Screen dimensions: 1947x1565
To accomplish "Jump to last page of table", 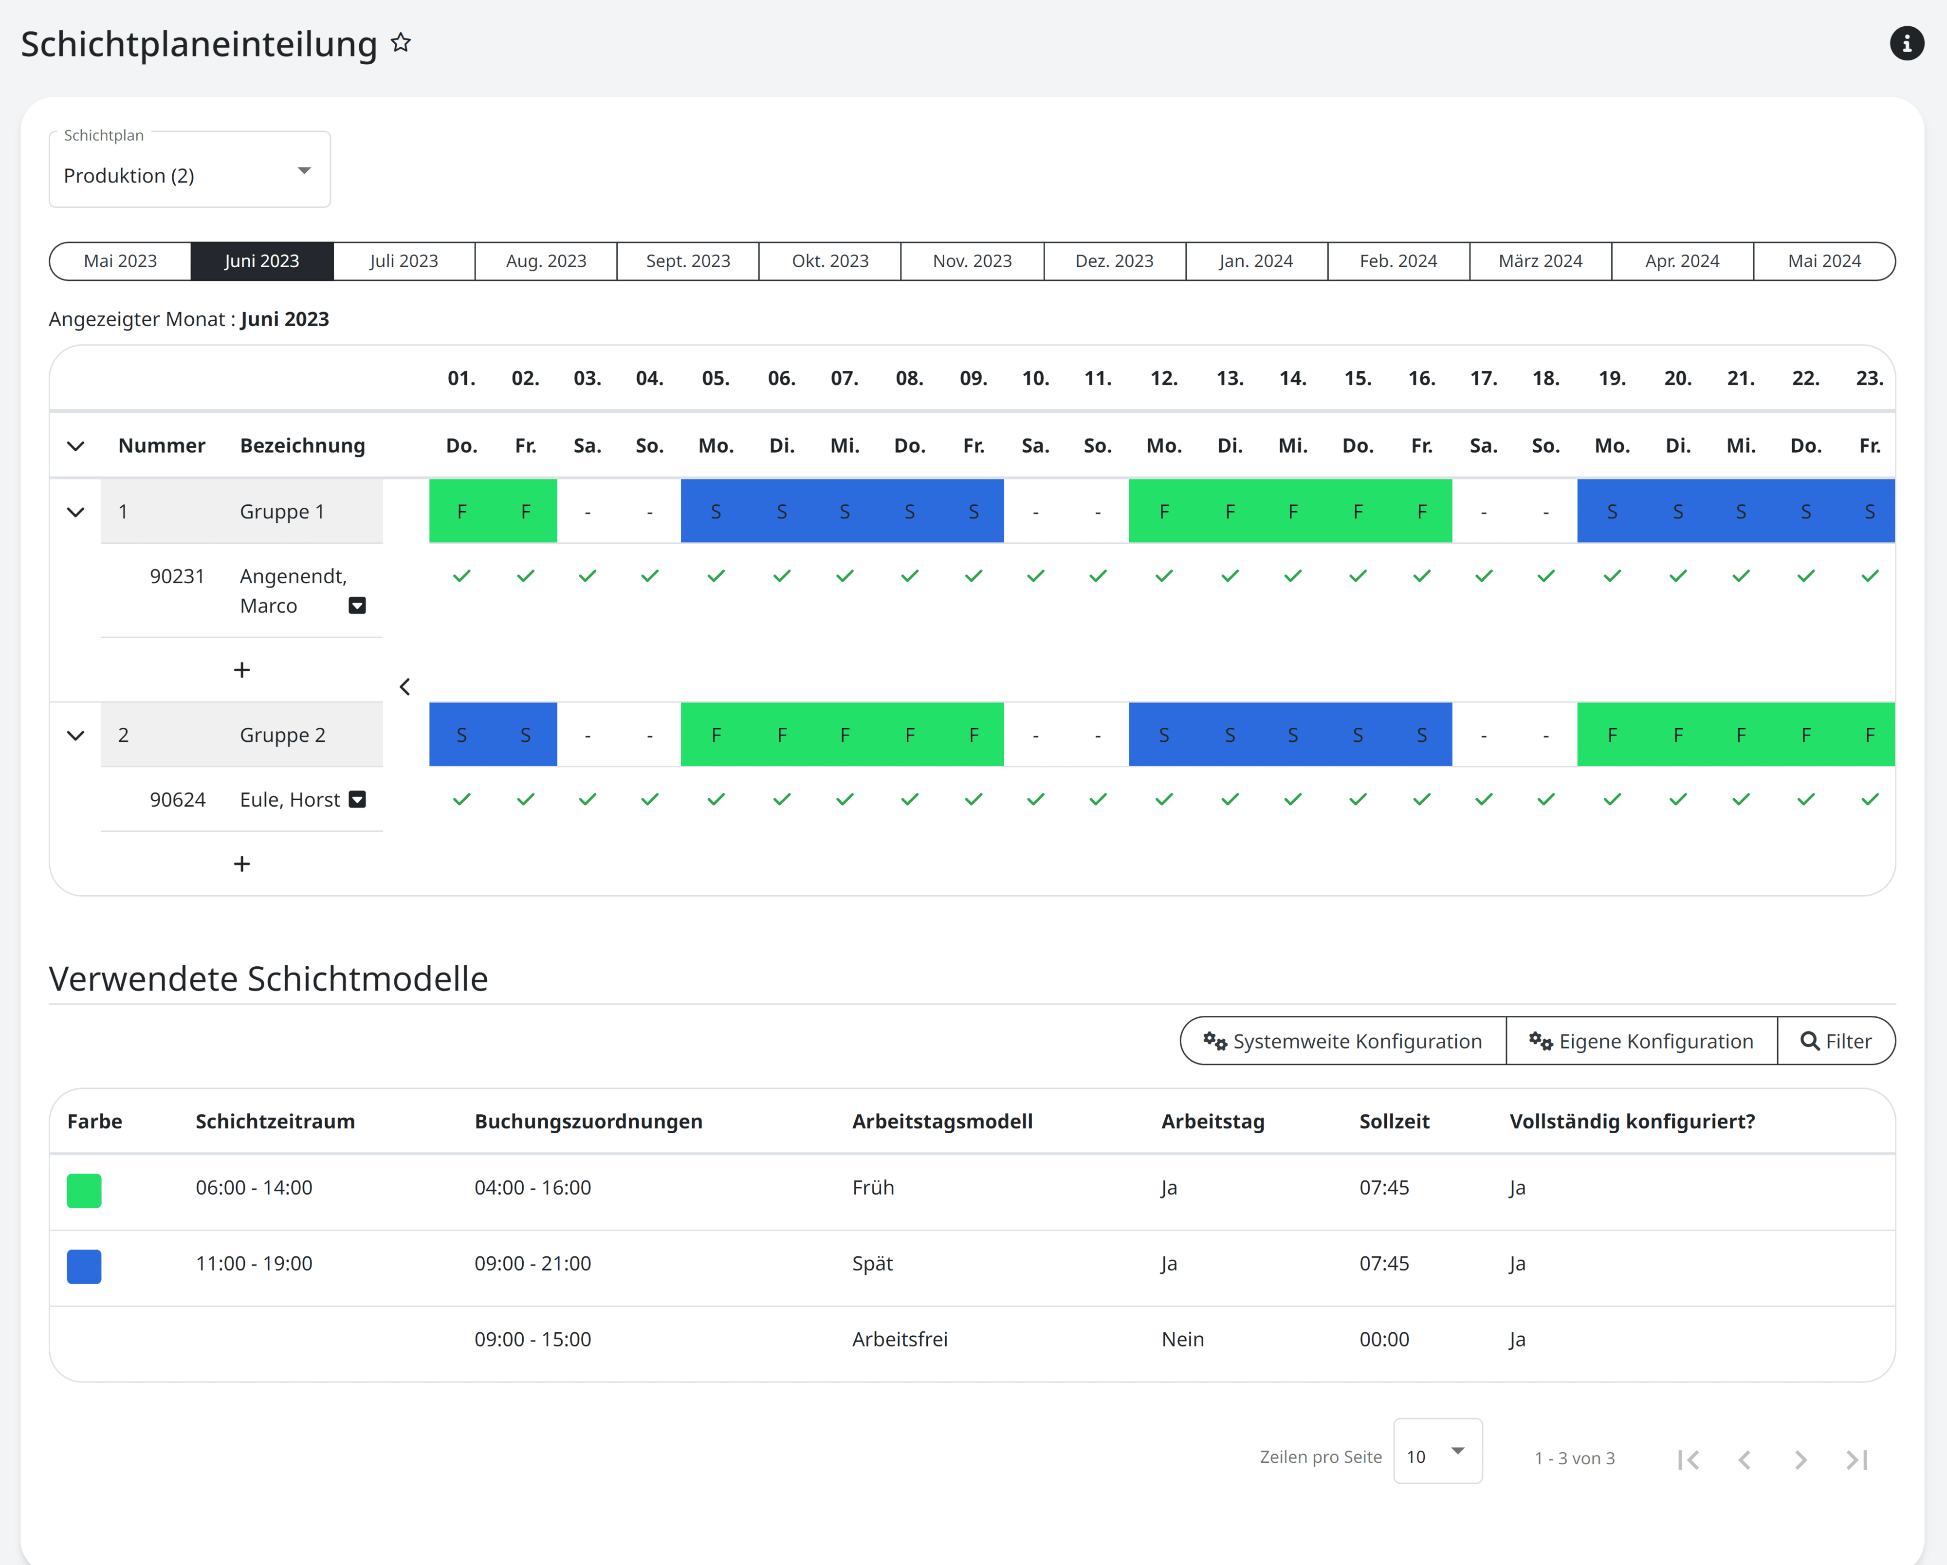I will (x=1856, y=1459).
